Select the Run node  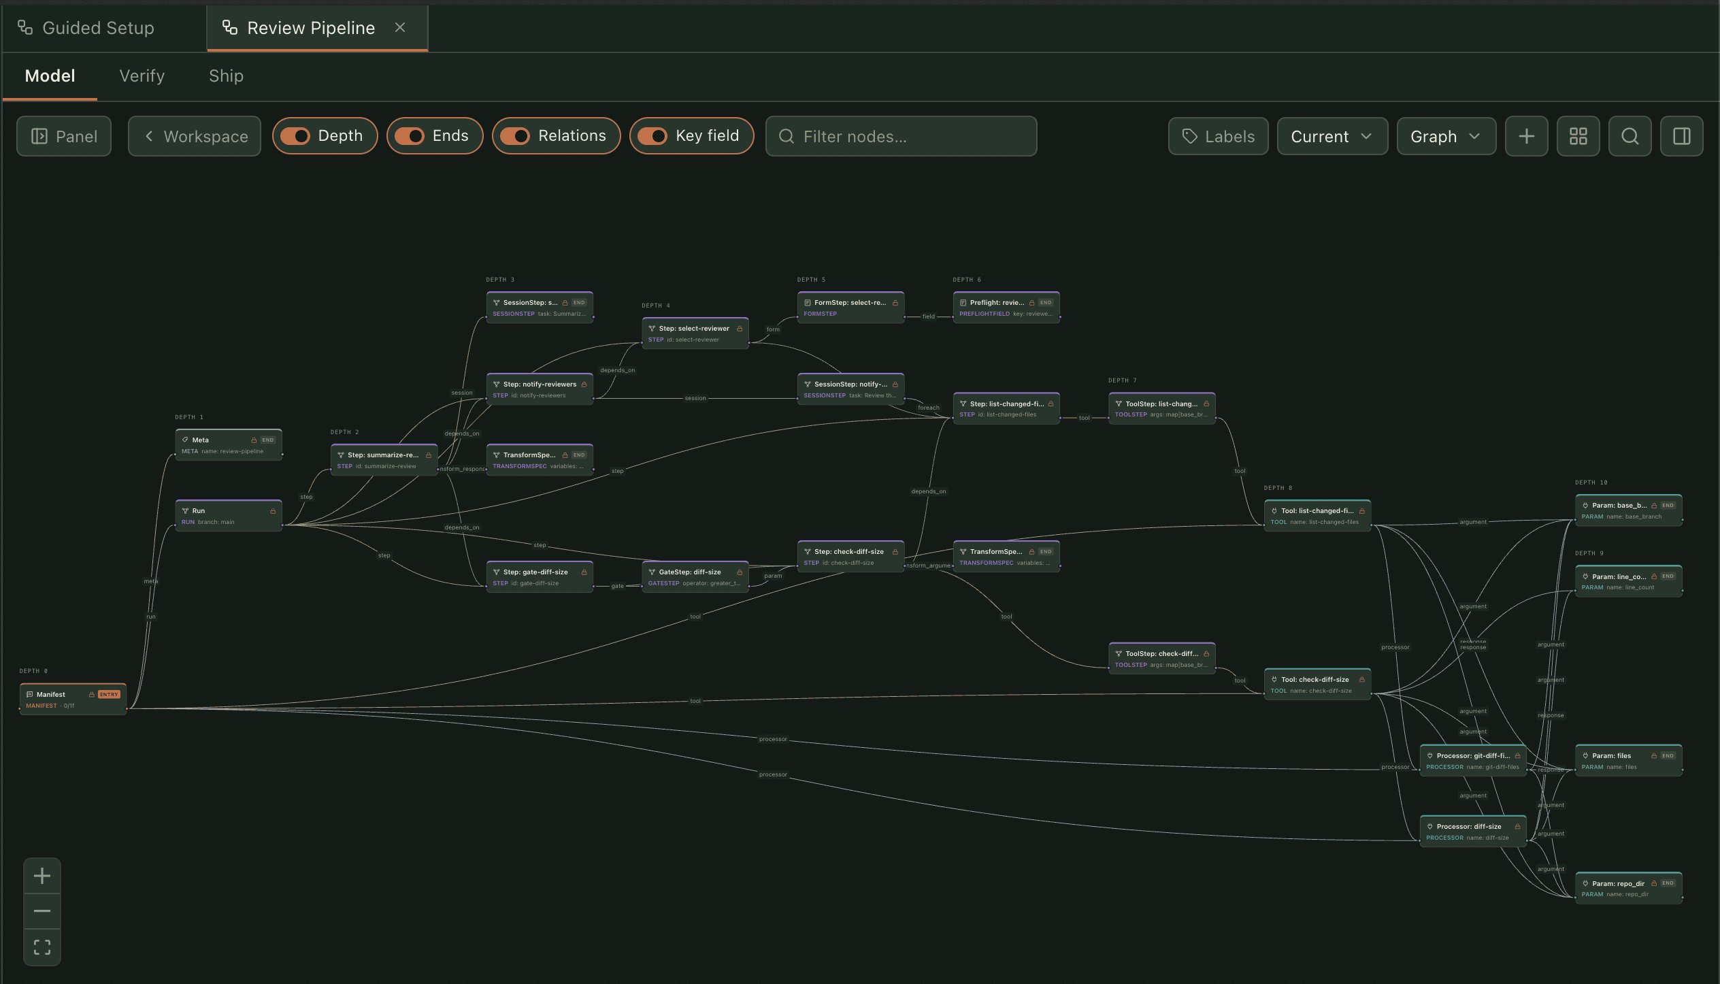[x=229, y=516]
